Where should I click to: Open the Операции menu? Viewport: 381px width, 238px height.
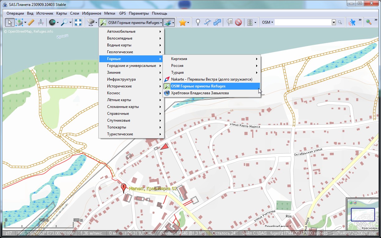click(15, 13)
